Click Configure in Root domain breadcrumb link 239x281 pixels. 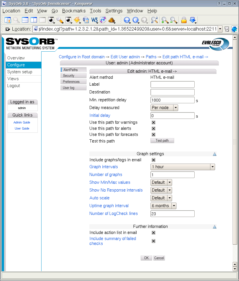click(82, 57)
